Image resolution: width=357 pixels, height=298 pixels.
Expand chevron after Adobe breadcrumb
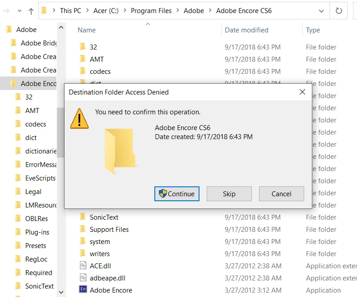210,10
